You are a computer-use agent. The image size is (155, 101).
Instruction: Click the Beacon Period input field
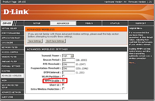(x=68, y=60)
